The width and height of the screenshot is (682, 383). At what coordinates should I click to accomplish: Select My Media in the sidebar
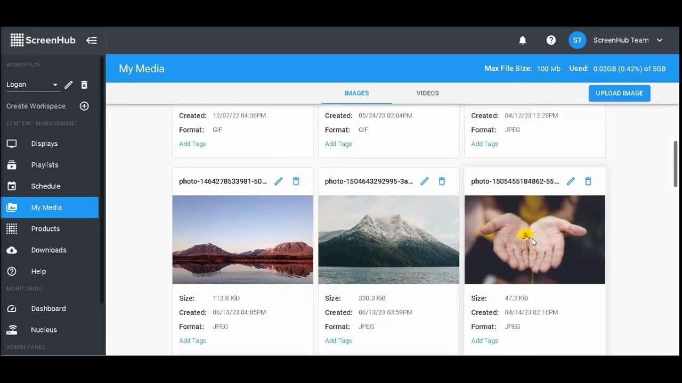tap(49, 207)
